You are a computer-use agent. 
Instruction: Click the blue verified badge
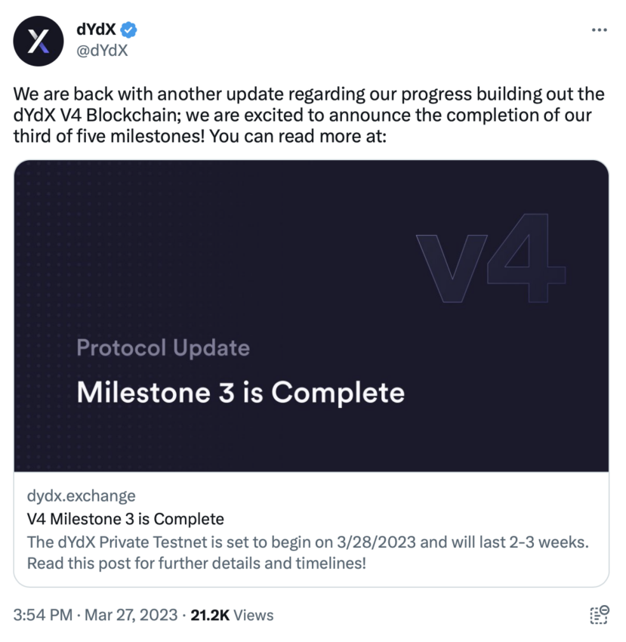128,30
